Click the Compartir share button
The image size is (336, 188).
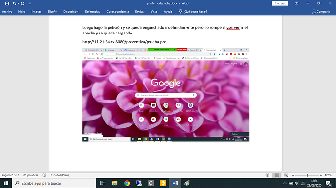tap(321, 12)
